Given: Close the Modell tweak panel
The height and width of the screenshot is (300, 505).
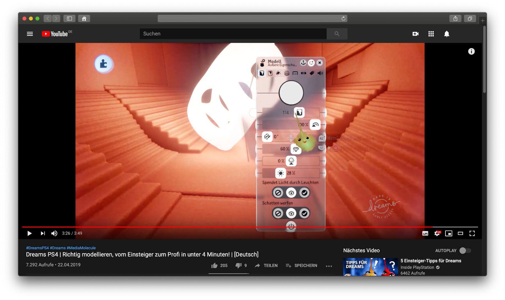Looking at the screenshot, I should (x=320, y=63).
